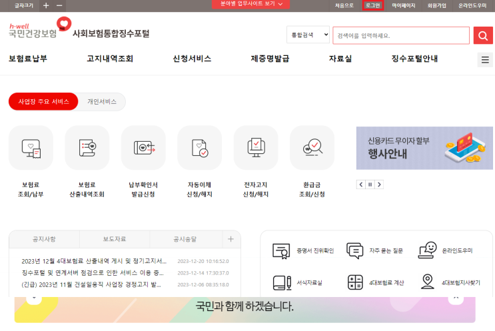The width and height of the screenshot is (495, 331).
Task: Click the plus icon for more notices
Action: (231, 239)
